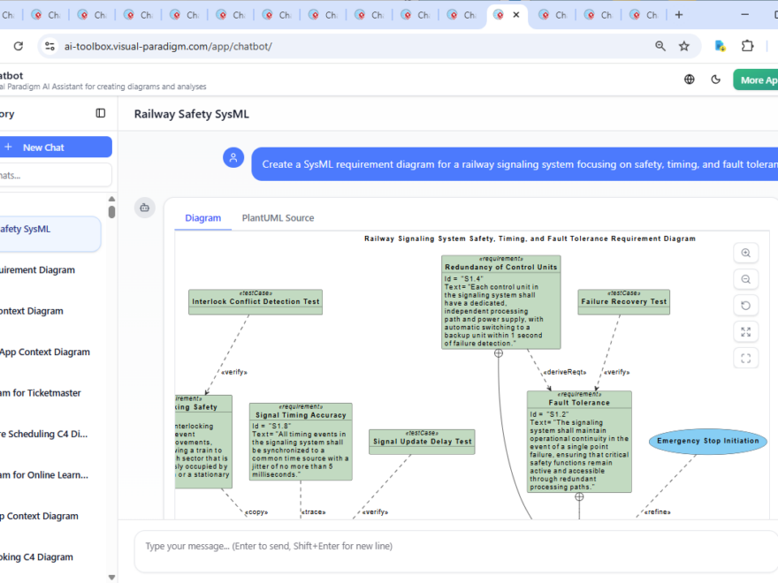This screenshot has width=778, height=583.
Task: Open the language globe selector
Action: pyautogui.click(x=689, y=79)
